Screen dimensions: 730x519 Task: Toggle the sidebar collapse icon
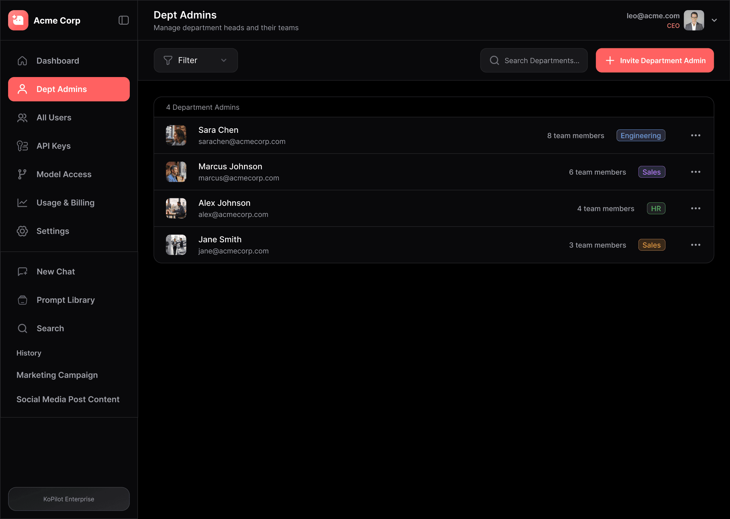(124, 20)
